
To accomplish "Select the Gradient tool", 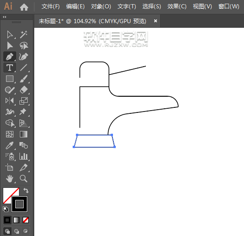I will 24,134.
